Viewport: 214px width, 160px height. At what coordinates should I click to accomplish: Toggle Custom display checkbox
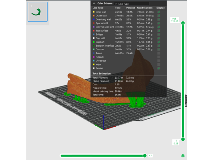click(159, 49)
